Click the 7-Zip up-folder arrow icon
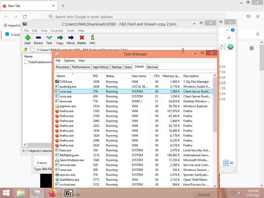Viewport: 264px width, 198px height. pyautogui.click(x=26, y=50)
